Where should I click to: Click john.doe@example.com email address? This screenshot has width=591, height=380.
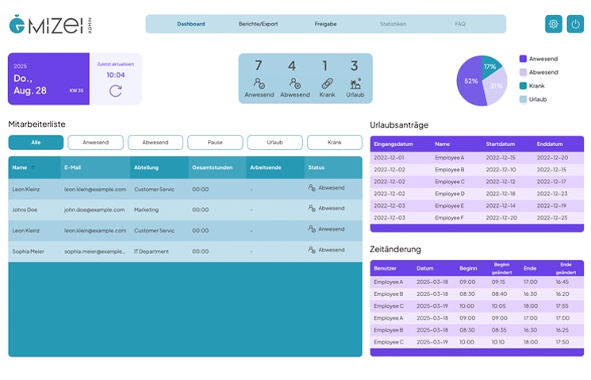point(94,209)
